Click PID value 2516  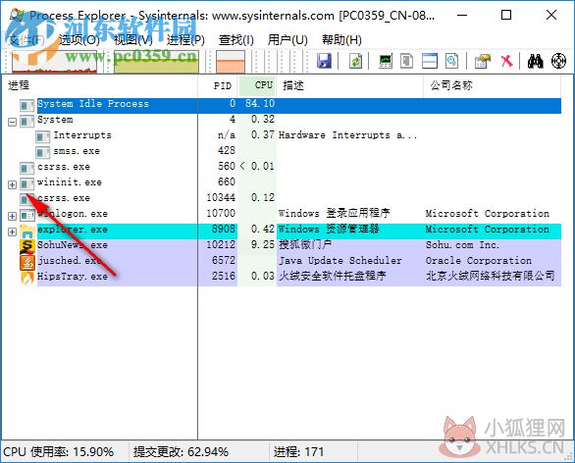coord(224,276)
